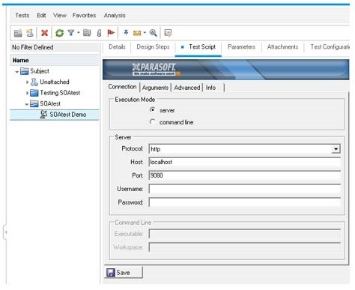Viewport: 355px width, 290px height.
Task: Click the New Test flask icon
Action: [30, 33]
